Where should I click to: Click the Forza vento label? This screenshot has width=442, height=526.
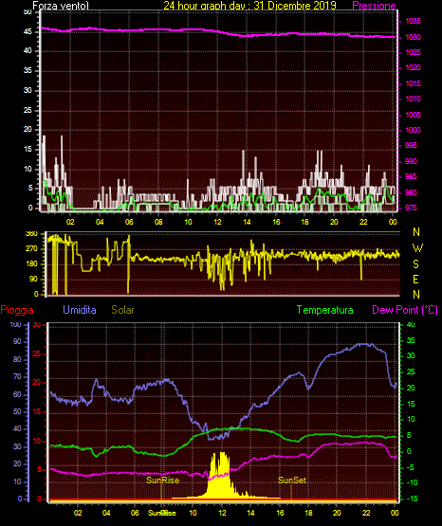coord(61,6)
